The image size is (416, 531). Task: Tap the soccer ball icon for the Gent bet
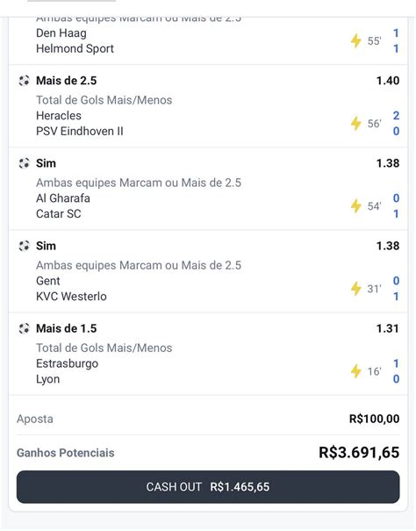tap(24, 246)
